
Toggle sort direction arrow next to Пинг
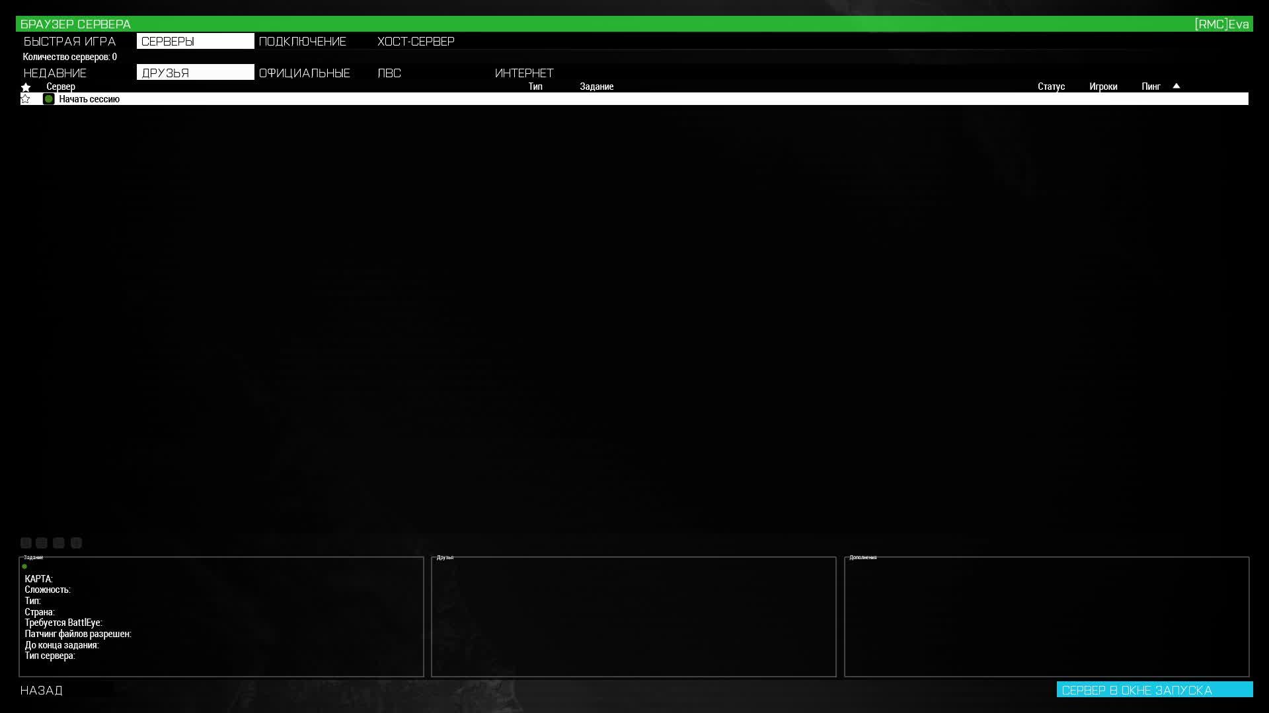[1176, 86]
